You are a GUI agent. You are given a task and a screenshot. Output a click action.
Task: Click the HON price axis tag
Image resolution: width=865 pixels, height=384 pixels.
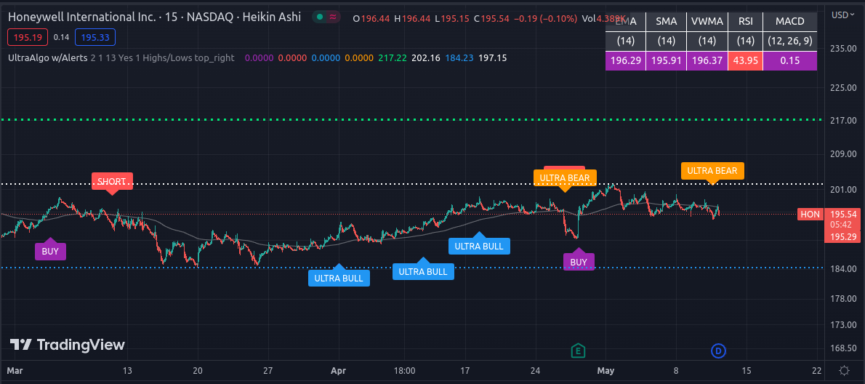coord(810,214)
